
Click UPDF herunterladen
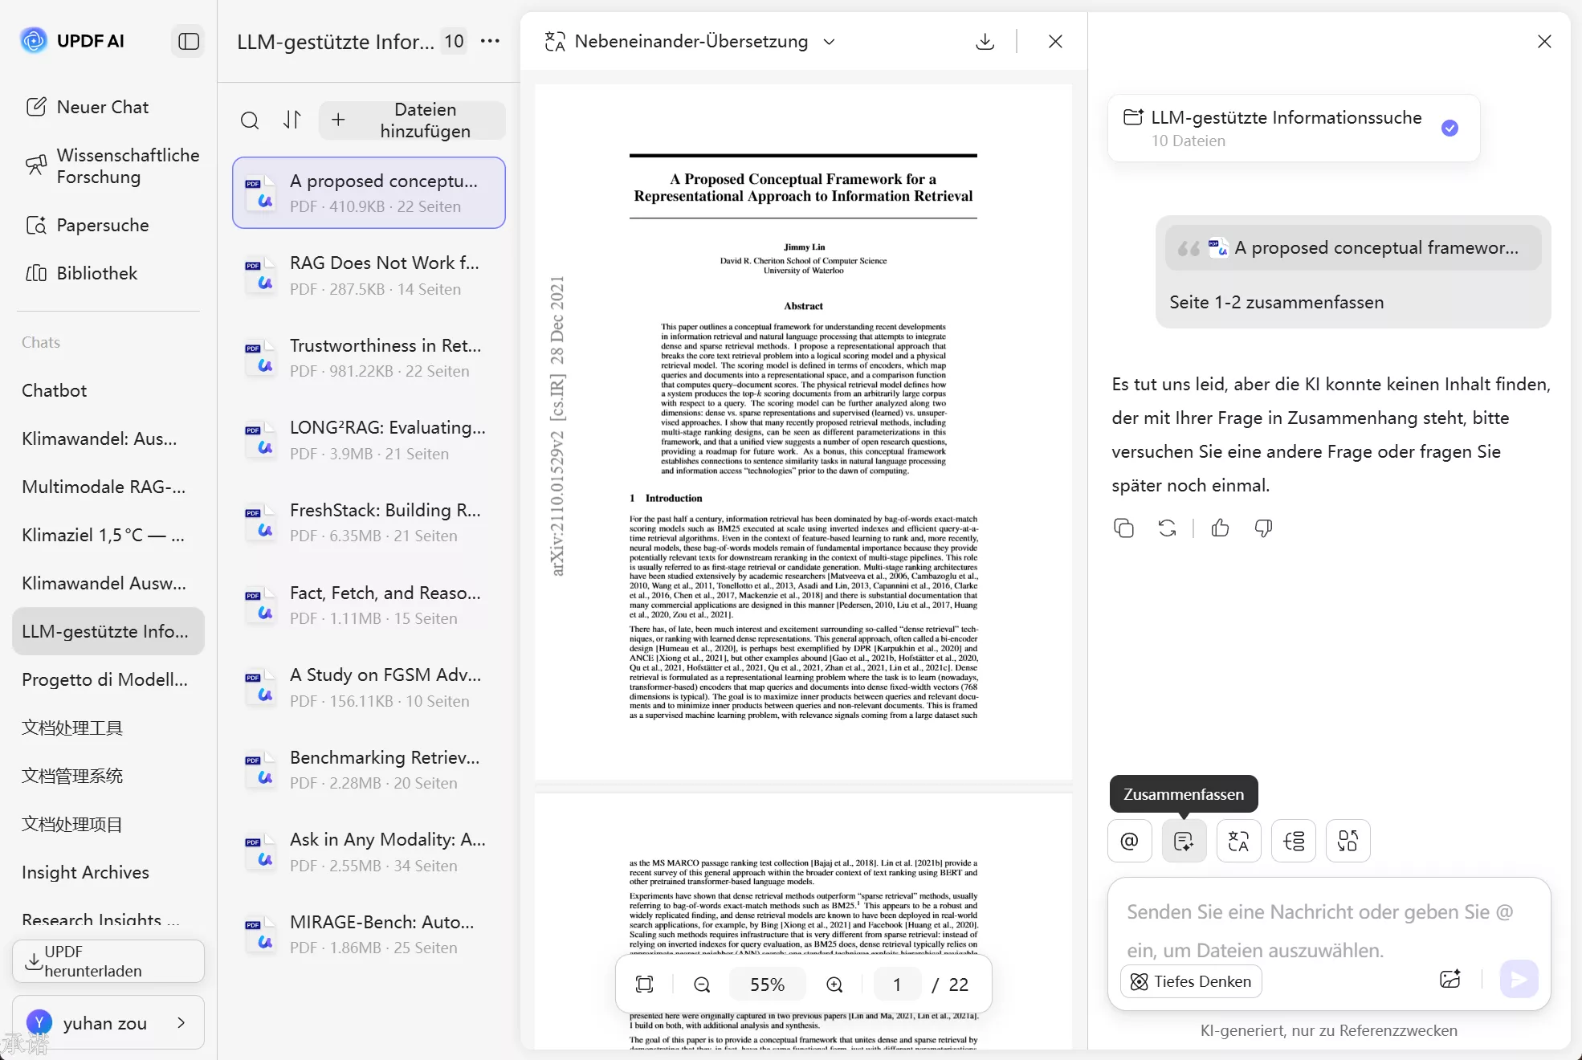click(108, 961)
